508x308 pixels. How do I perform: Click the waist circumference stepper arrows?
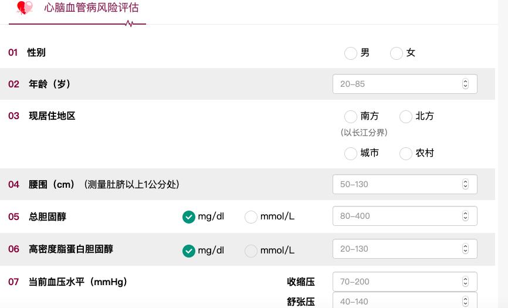pyautogui.click(x=465, y=184)
